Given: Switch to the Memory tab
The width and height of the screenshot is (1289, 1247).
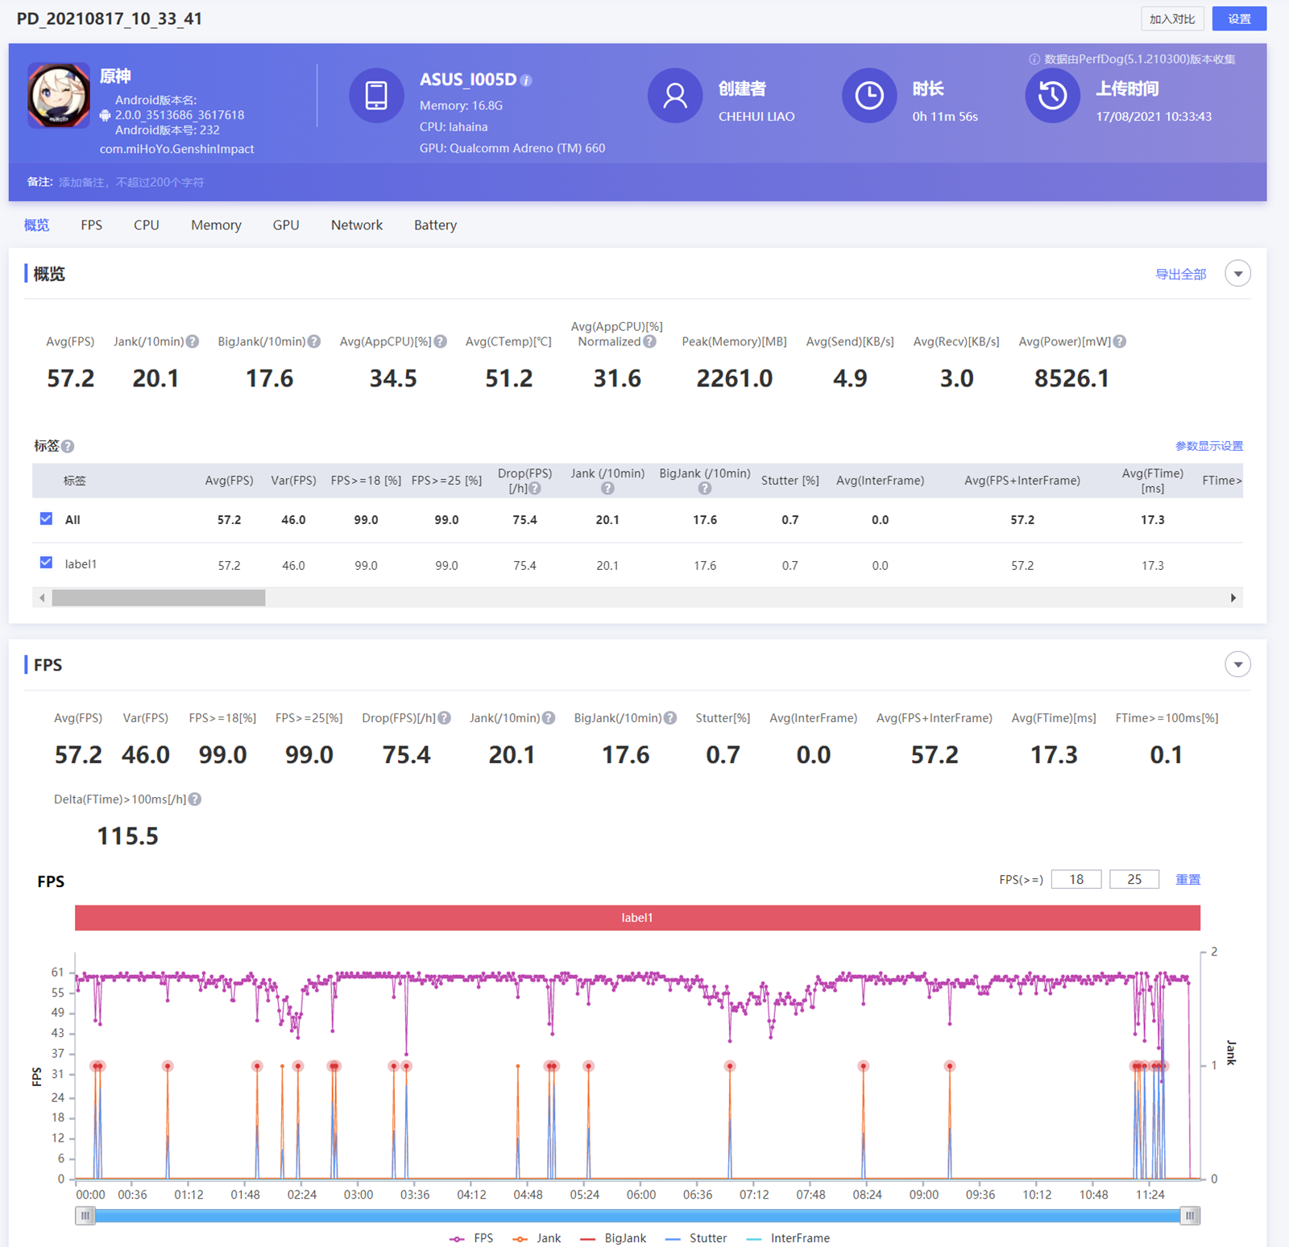Looking at the screenshot, I should click(x=216, y=225).
